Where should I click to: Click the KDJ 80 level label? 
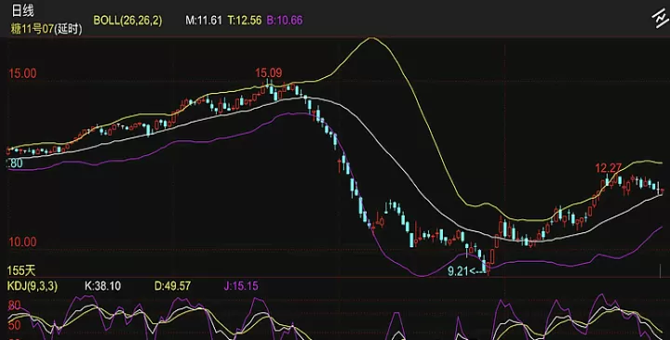(14, 306)
